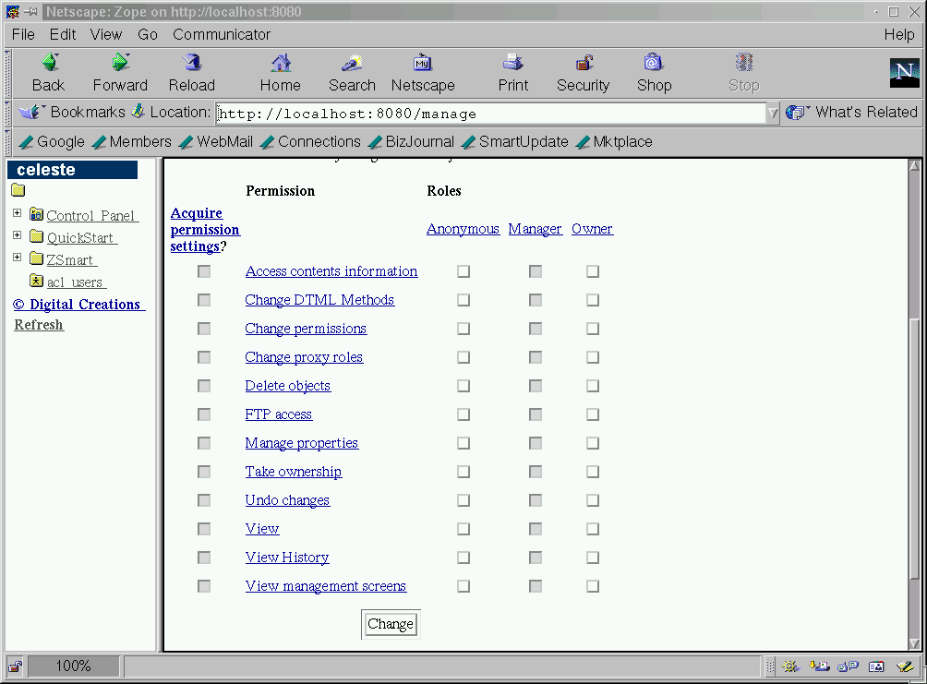Screen dimensions: 927x684
Task: Open the File menu
Action: tap(23, 35)
